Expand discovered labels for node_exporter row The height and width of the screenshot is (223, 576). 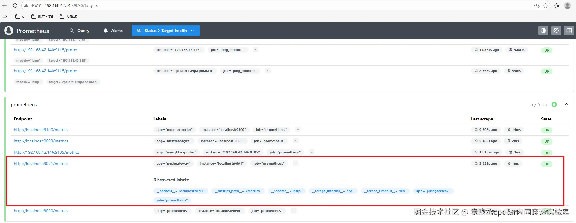pyautogui.click(x=298, y=130)
